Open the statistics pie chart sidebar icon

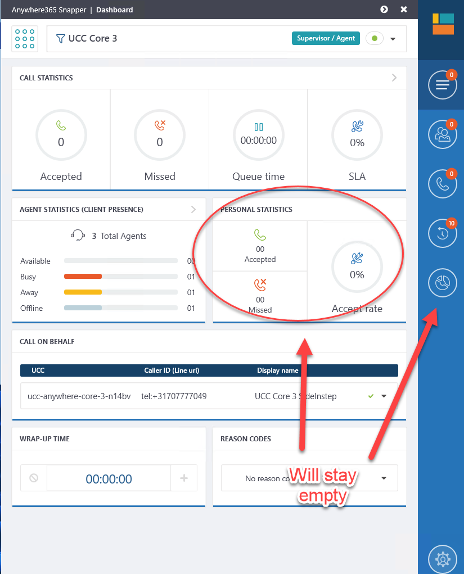(x=443, y=283)
